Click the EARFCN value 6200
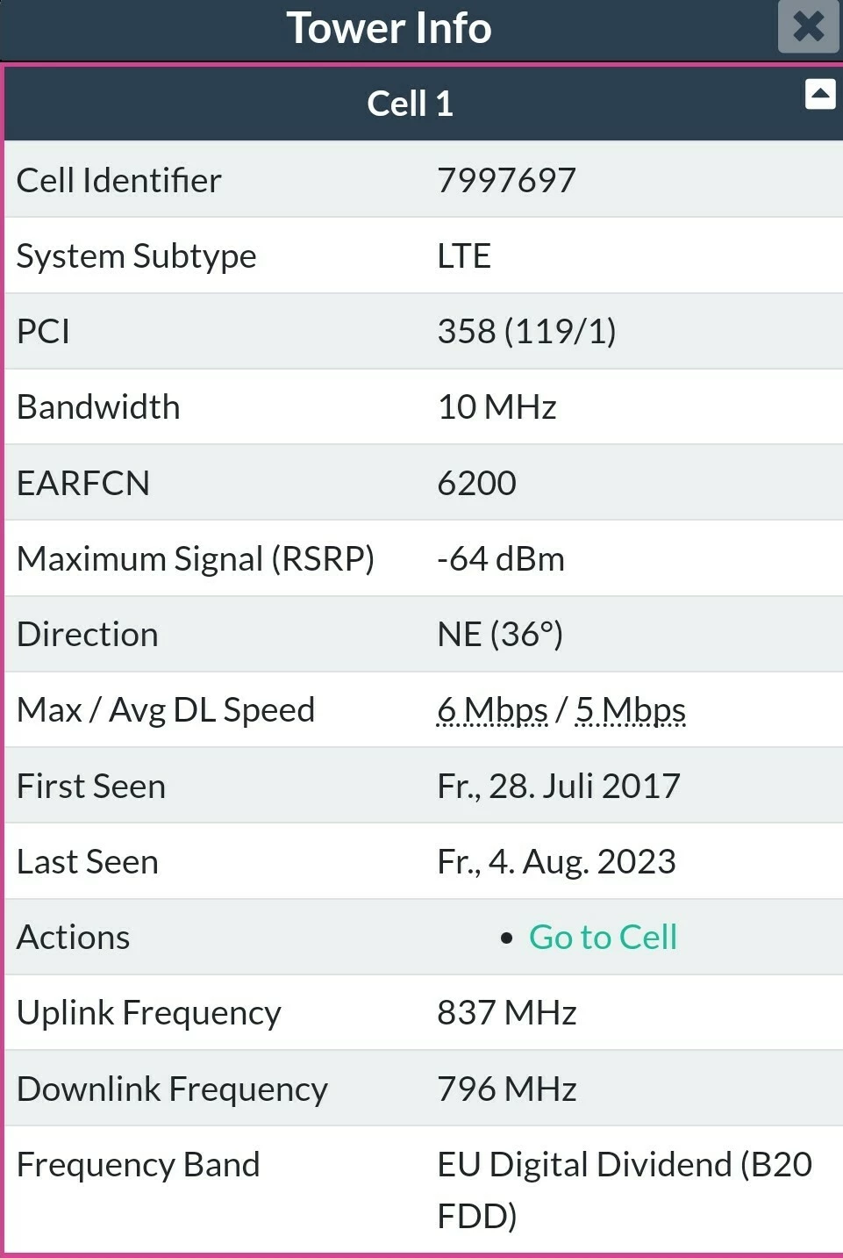Screen dimensions: 843x1258 pos(476,483)
